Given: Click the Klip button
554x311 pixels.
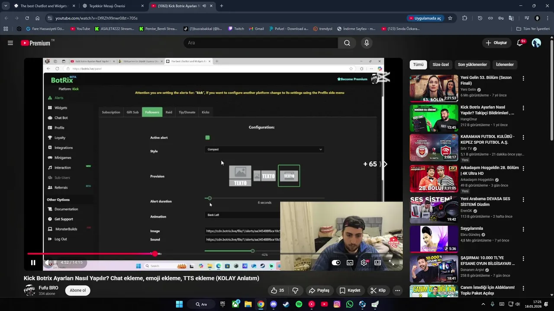Looking at the screenshot, I should 378,290.
